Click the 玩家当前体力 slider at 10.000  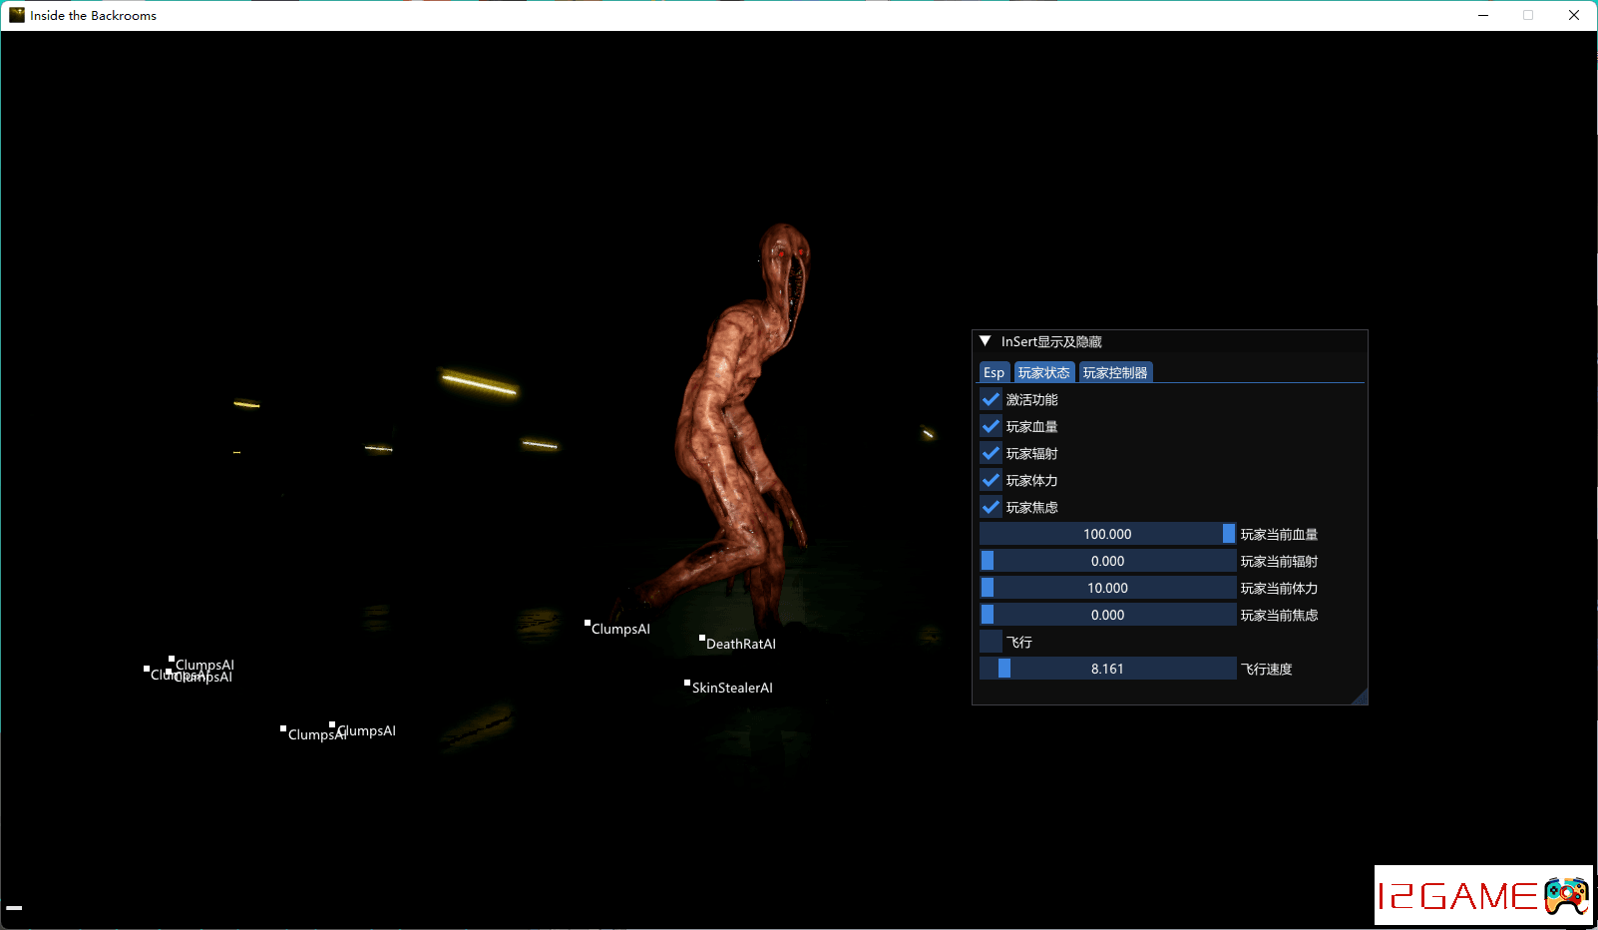click(x=1107, y=588)
